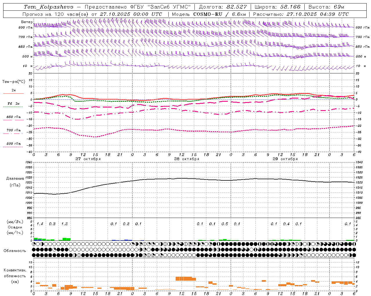Viewport: 371px width, 296px height.
Task: Click the '1.4' precipitation amount value
Action: pyautogui.click(x=40, y=224)
